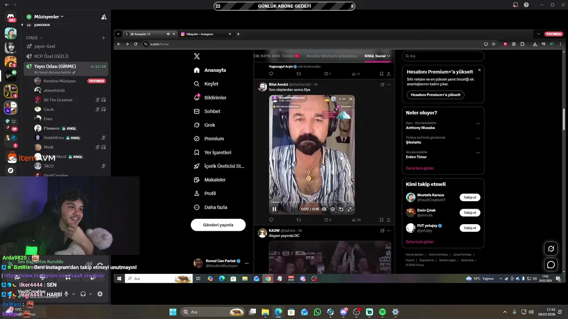Click Gönderi yayınla button

(218, 225)
